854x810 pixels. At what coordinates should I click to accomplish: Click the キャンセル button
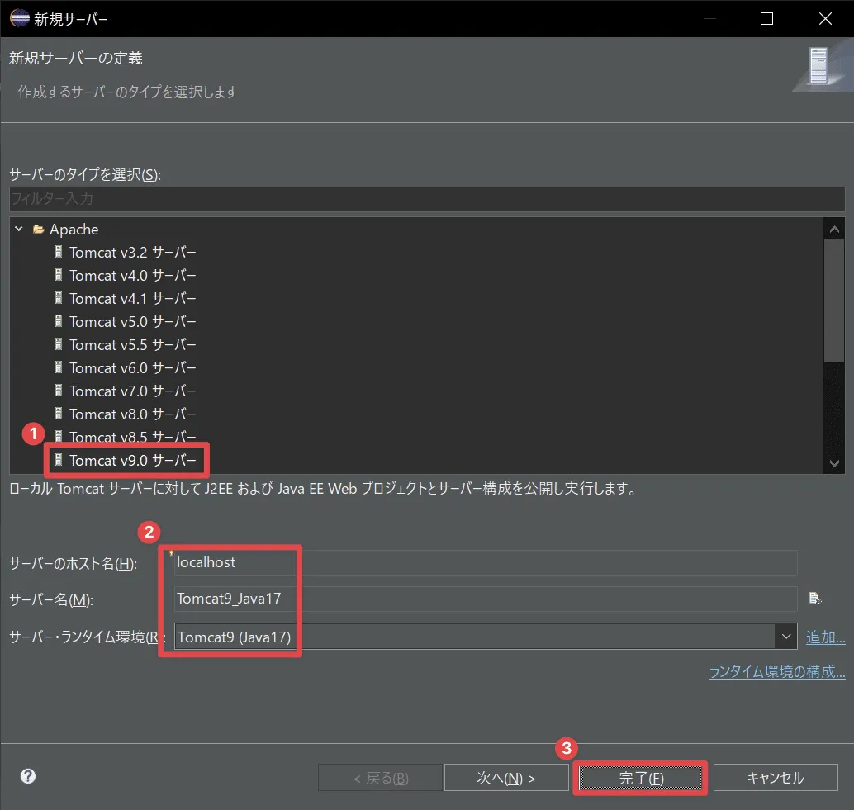click(x=776, y=778)
